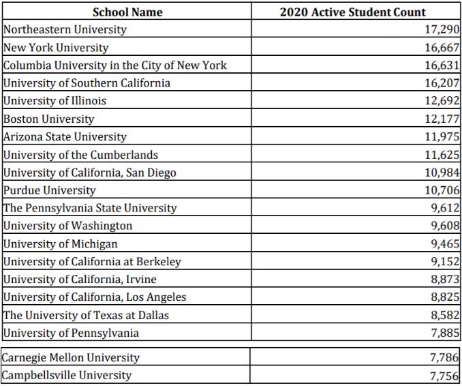This screenshot has height=386, width=462.
Task: Click Columbia University in the City of New York
Action: [x=114, y=65]
